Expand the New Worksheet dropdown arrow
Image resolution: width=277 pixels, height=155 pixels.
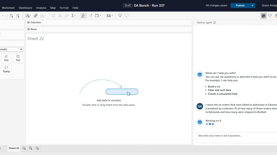30,15
